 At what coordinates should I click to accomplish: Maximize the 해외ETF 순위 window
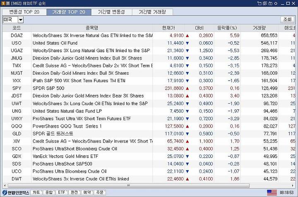(288, 3)
